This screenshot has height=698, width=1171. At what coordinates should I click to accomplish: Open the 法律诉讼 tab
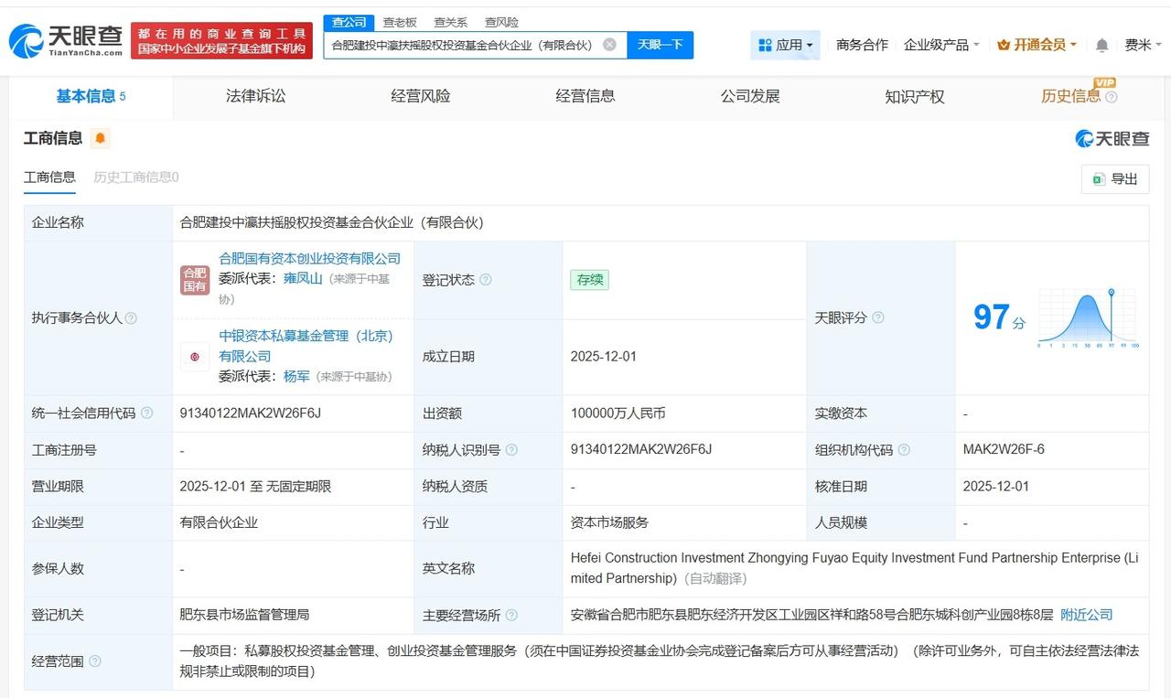(x=255, y=94)
